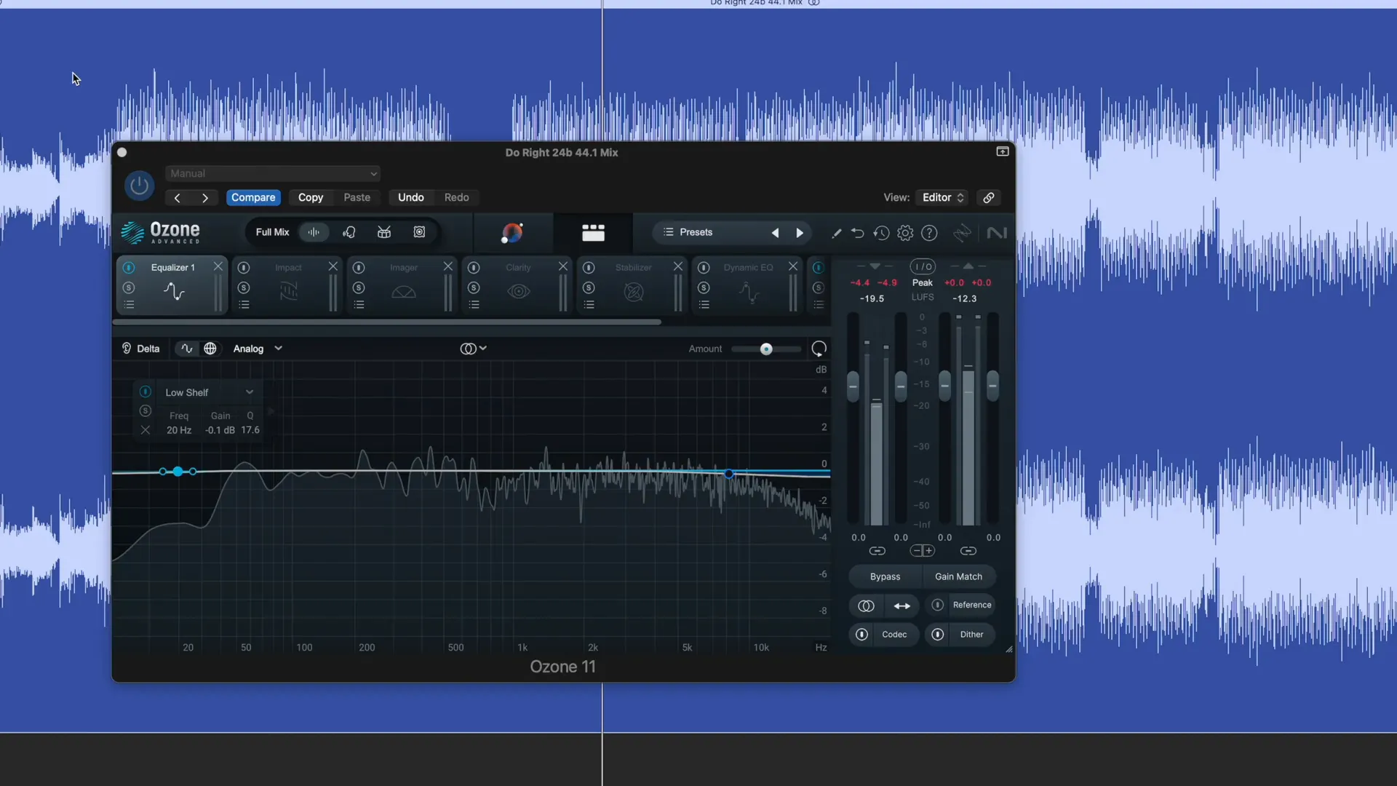
Task: Select the Equalizer 1 module
Action: [x=173, y=285]
